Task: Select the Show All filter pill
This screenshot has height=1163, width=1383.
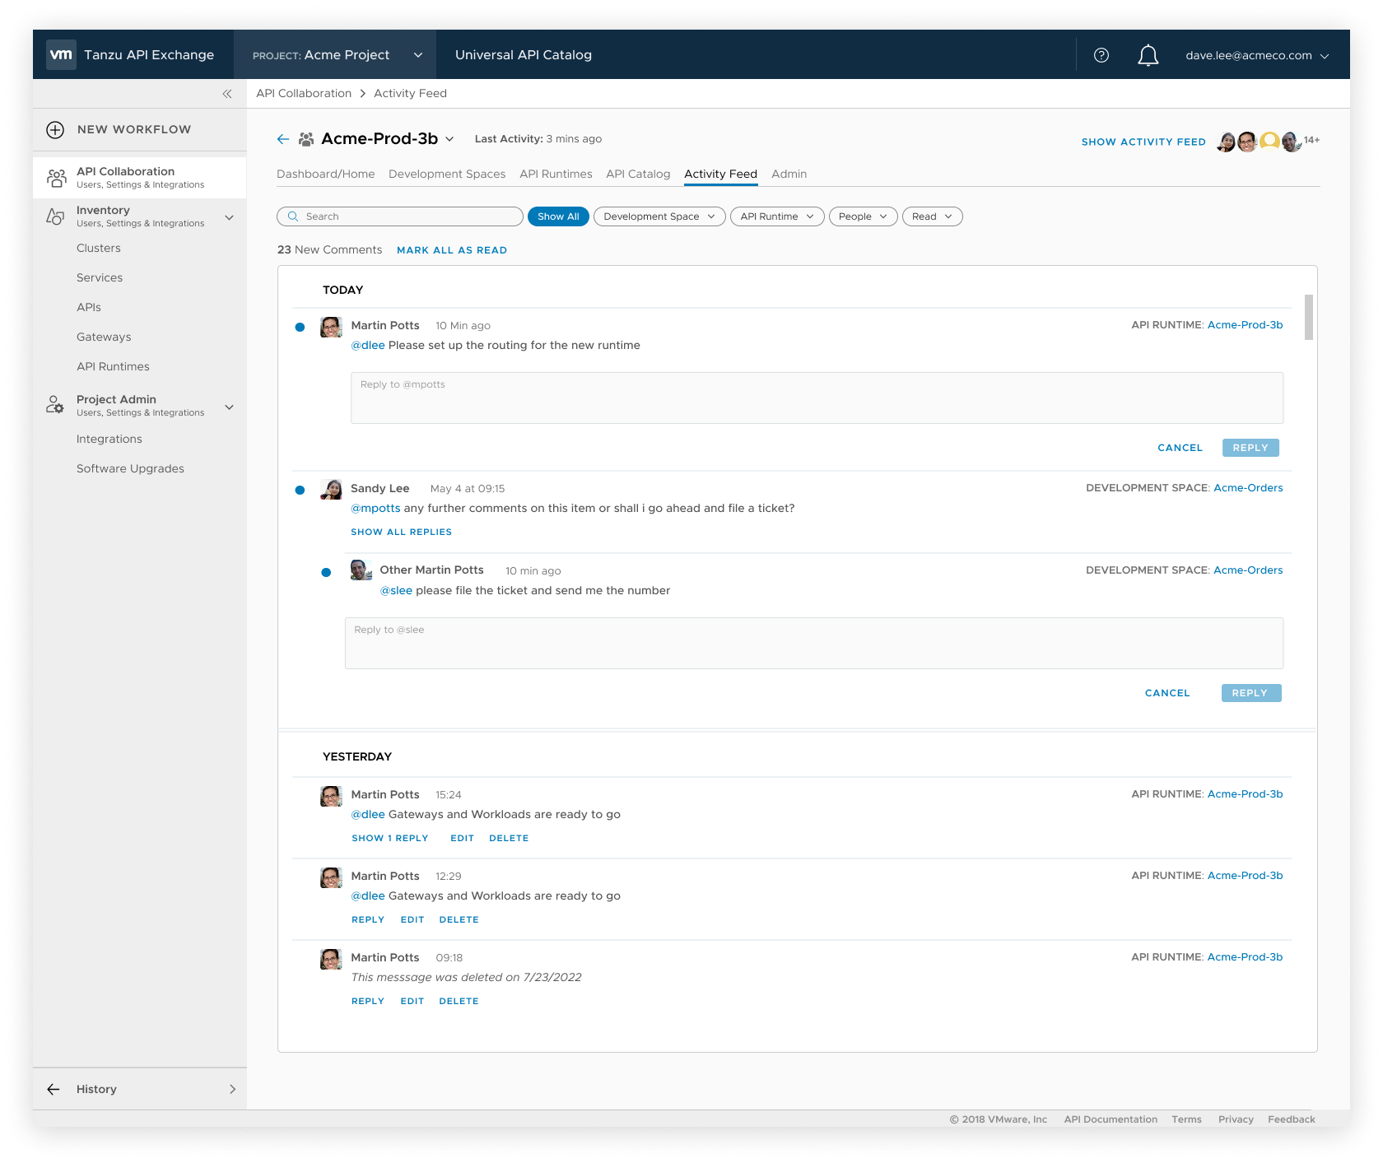Action: [x=558, y=216]
